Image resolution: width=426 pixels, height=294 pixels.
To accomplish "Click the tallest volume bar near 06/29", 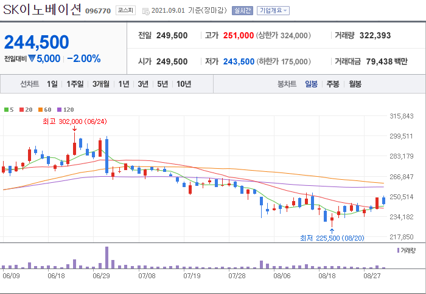I will click(106, 258).
